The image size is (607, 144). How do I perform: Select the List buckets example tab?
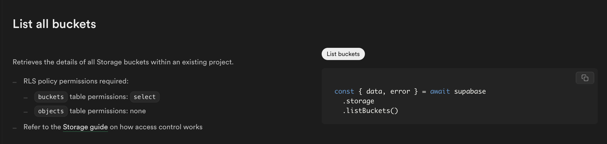click(x=343, y=54)
